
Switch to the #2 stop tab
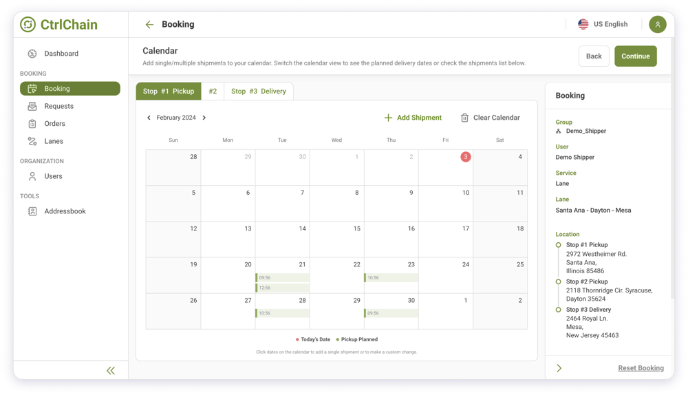213,91
